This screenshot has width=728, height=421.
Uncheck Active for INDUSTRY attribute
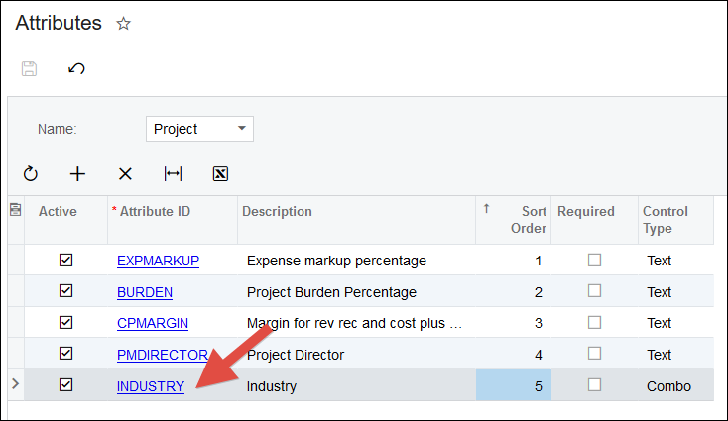coord(66,385)
